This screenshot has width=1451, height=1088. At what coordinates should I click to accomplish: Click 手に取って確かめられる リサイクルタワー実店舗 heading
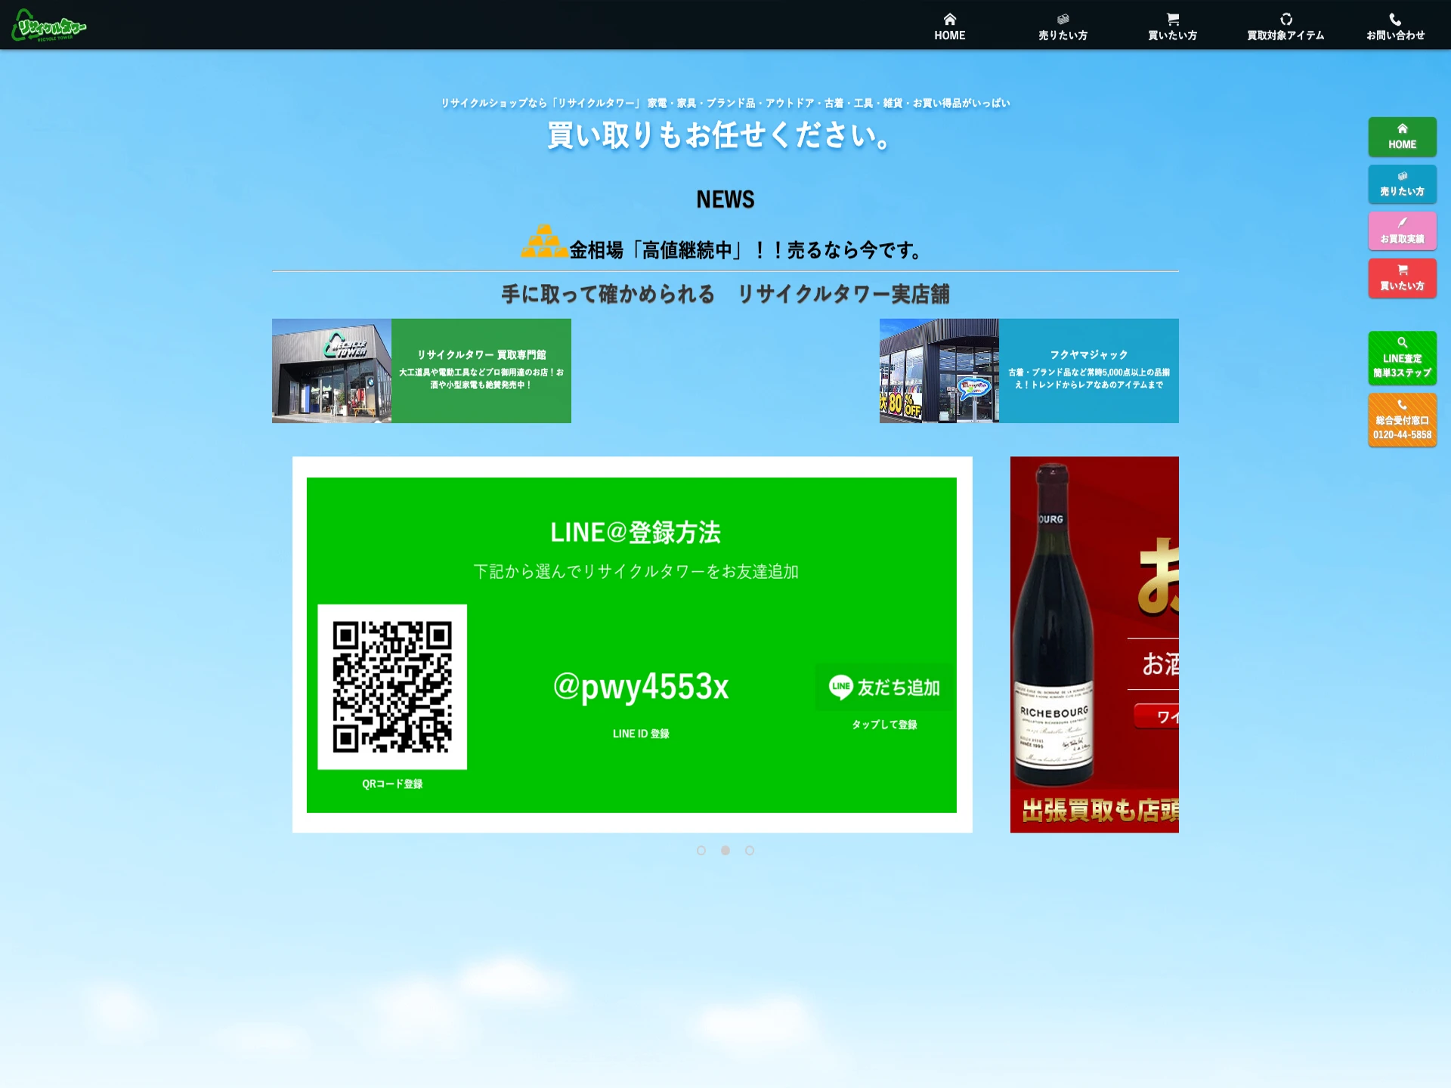point(725,294)
